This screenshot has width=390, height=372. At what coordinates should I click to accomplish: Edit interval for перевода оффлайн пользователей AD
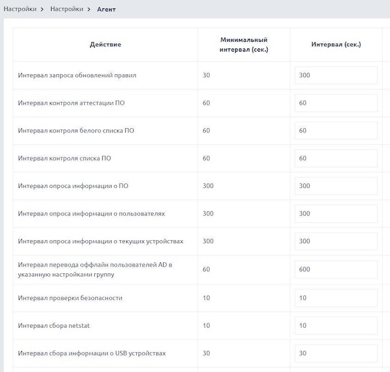[336, 269]
